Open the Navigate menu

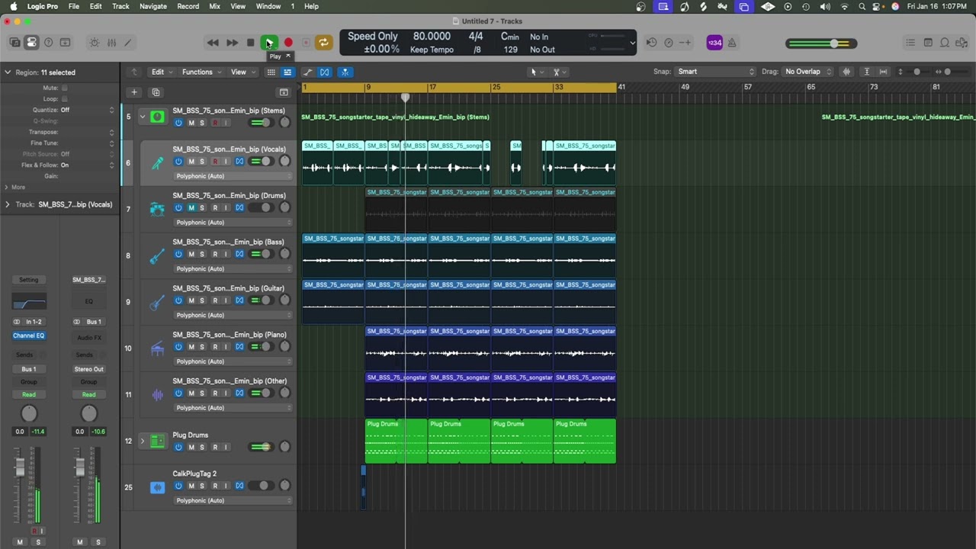point(152,6)
